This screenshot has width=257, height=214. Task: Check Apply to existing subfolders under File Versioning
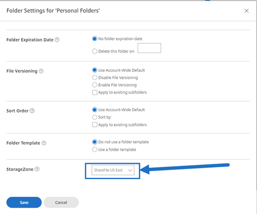tap(95, 92)
